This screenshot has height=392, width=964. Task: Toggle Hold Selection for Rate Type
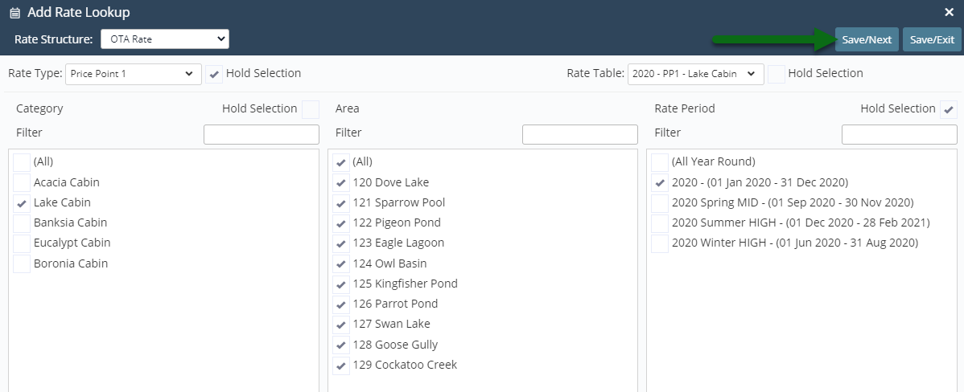[x=214, y=74]
